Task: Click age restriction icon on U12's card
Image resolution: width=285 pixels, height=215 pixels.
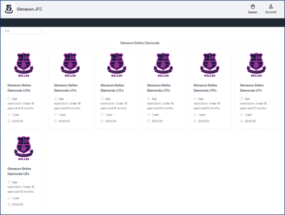Action: pos(102,99)
